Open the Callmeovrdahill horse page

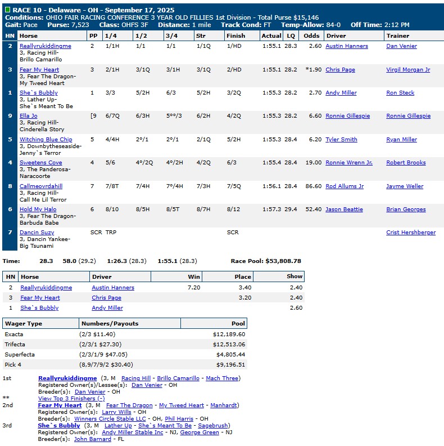pos(41,186)
